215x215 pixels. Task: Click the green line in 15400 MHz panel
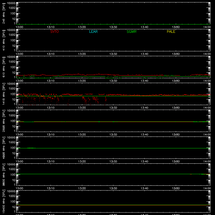pyautogui.click(x=113, y=205)
